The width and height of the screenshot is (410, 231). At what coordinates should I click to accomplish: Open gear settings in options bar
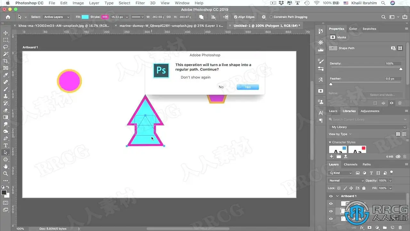(x=264, y=17)
